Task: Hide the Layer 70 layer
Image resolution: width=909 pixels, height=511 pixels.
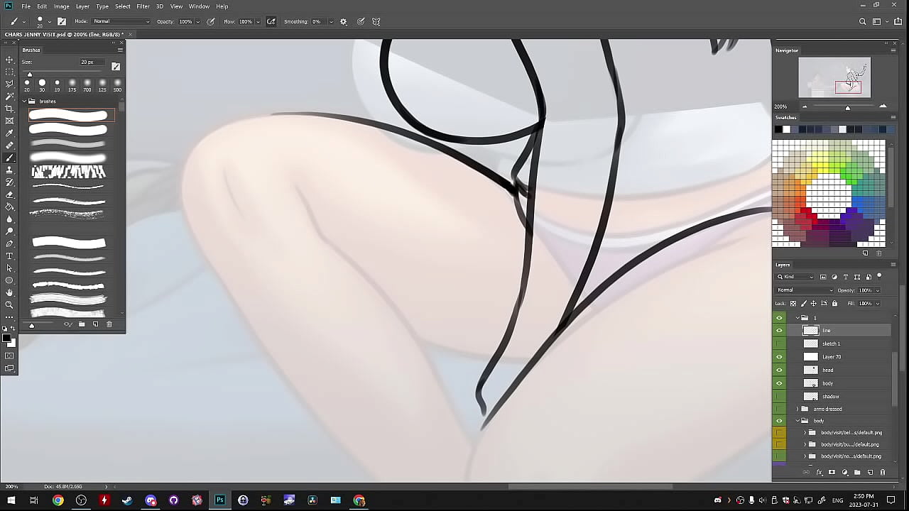Action: (x=779, y=357)
